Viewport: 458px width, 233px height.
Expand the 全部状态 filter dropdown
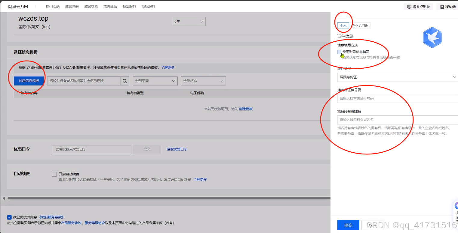click(x=203, y=81)
